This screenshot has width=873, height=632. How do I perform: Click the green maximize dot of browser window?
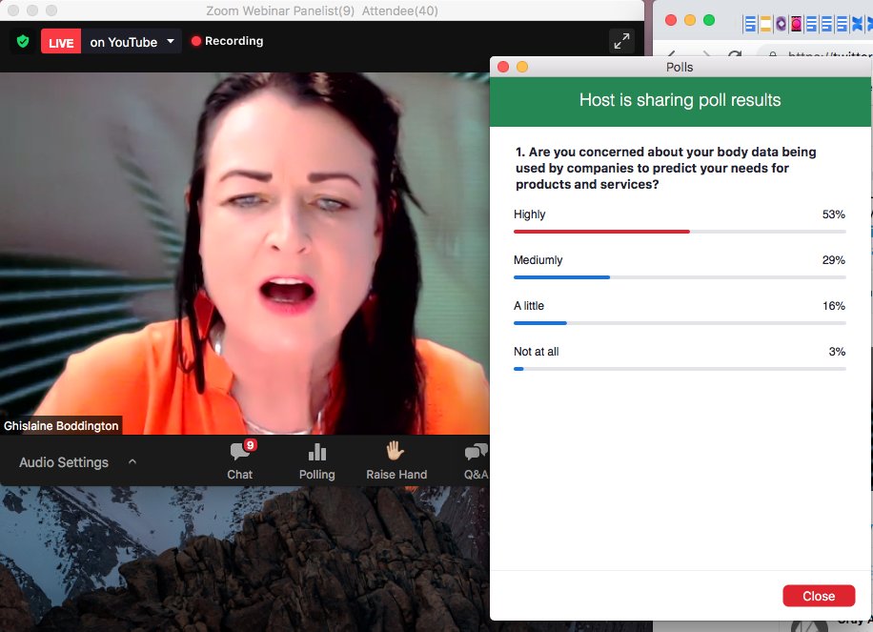(x=709, y=20)
